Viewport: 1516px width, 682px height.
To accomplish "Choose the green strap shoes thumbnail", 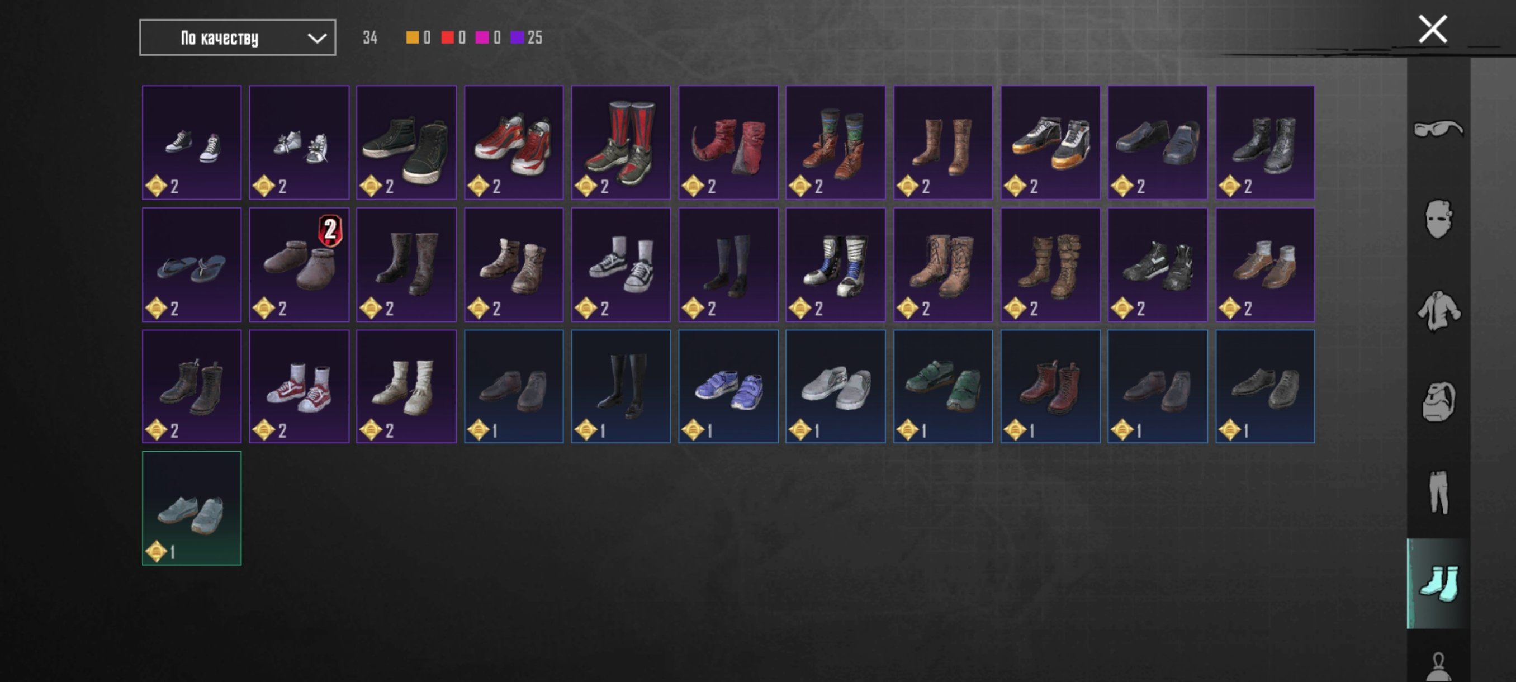I will pos(943,386).
